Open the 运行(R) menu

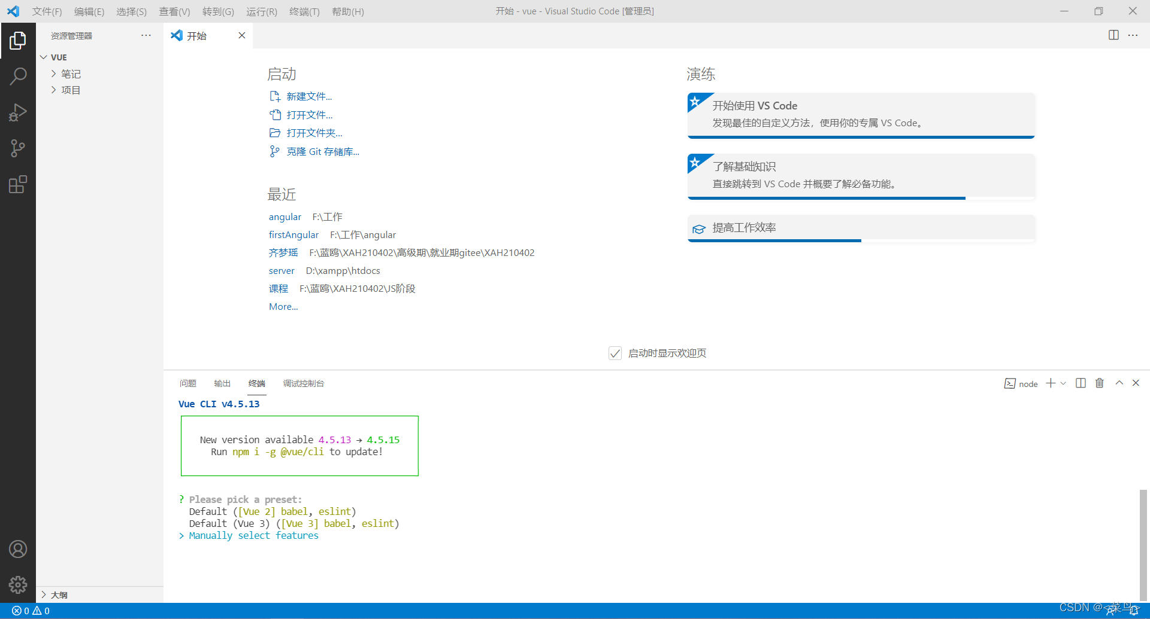point(262,11)
